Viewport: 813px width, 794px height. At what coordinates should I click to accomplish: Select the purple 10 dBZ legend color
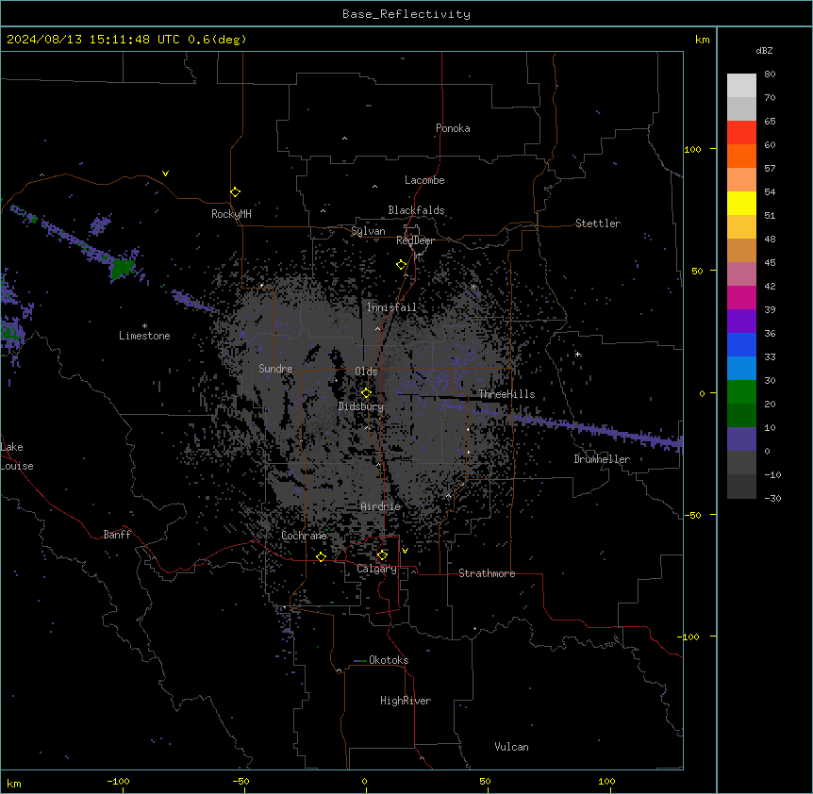(x=741, y=439)
